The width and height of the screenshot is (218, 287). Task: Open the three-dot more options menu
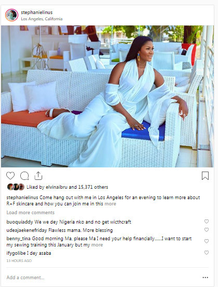(x=206, y=278)
